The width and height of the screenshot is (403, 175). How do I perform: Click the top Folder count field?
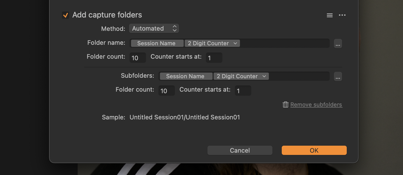pos(138,58)
